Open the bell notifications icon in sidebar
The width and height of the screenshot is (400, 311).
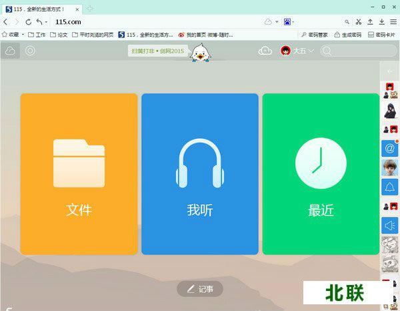tap(390, 187)
